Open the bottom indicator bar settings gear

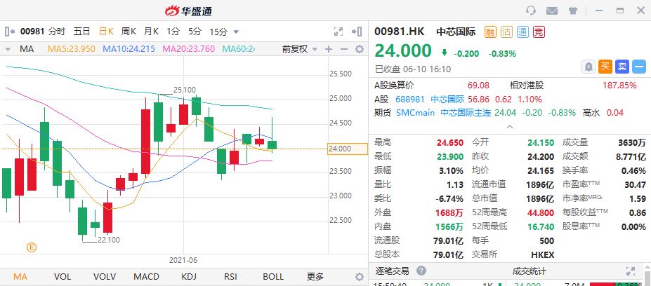359,277
